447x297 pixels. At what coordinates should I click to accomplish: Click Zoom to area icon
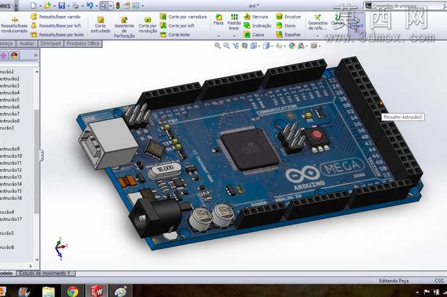pyautogui.click(x=227, y=45)
